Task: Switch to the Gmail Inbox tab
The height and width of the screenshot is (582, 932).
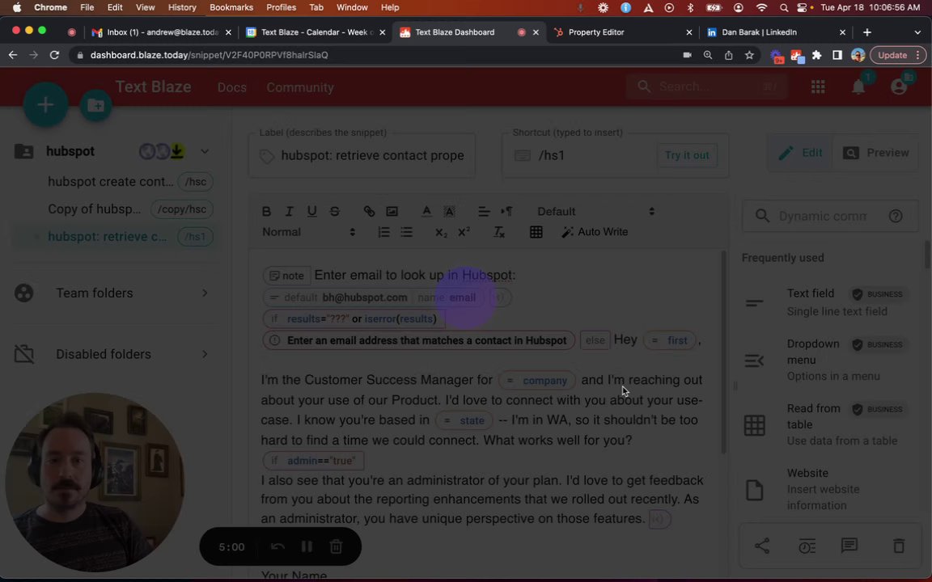Action: click(x=161, y=32)
